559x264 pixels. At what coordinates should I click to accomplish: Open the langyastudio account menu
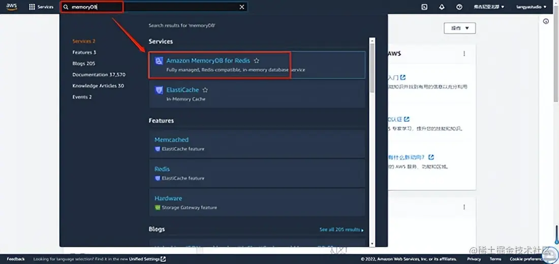pyautogui.click(x=532, y=7)
